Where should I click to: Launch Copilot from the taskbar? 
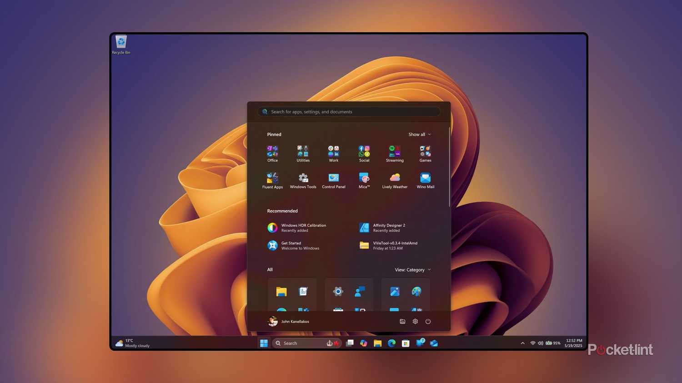(x=363, y=343)
